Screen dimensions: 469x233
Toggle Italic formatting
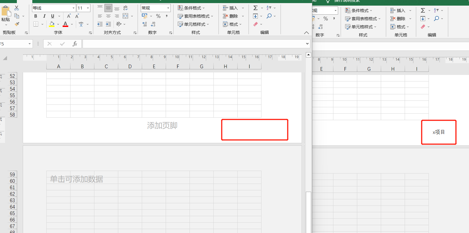[x=44, y=16]
